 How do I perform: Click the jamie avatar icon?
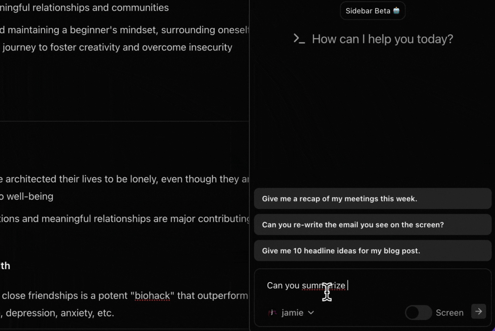(272, 313)
